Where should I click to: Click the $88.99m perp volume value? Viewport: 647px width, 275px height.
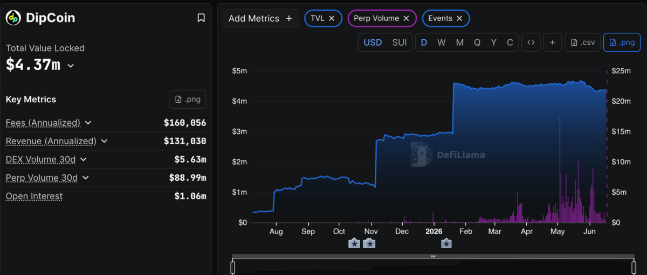point(188,178)
